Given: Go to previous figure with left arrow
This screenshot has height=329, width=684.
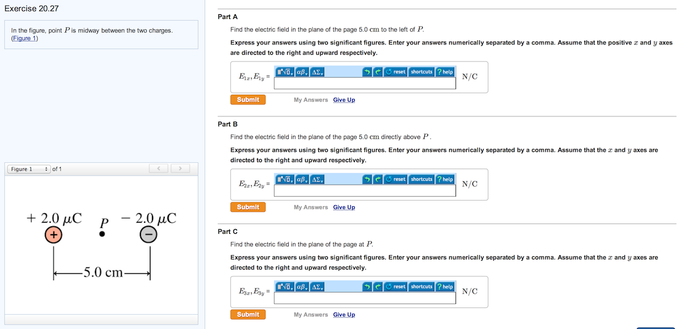Looking at the screenshot, I should pyautogui.click(x=158, y=168).
